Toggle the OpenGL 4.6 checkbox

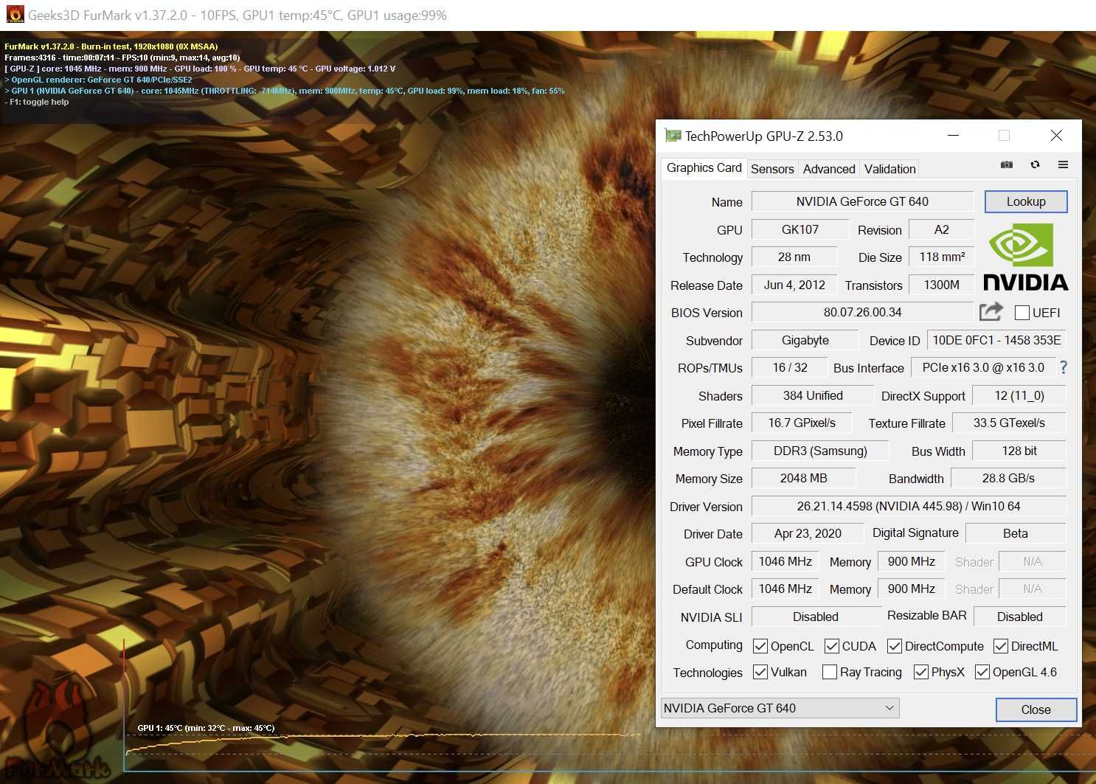click(x=982, y=672)
